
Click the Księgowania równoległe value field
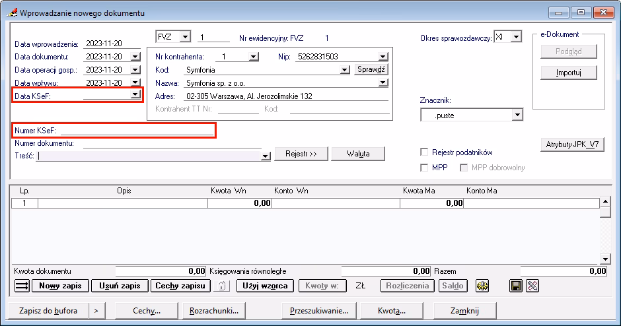pos(386,271)
